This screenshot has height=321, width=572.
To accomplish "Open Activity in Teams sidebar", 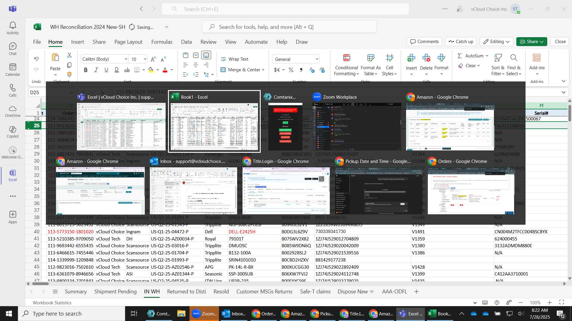I will 13,28.
